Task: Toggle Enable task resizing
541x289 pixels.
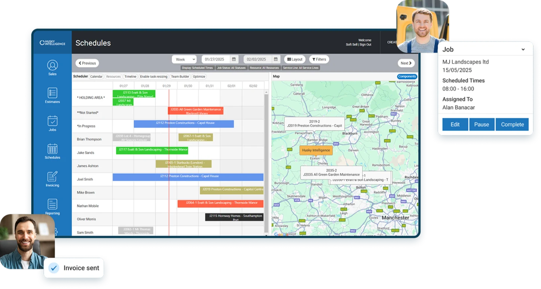Action: click(x=154, y=76)
